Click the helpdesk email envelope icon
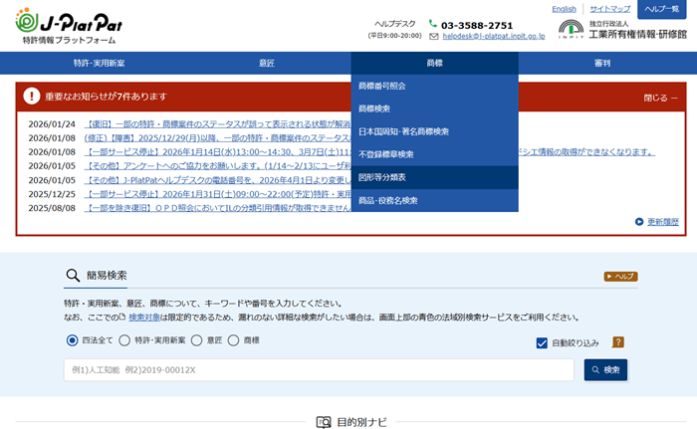The width and height of the screenshot is (697, 429). [x=434, y=37]
